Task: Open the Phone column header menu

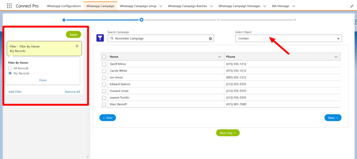Action: (336, 57)
